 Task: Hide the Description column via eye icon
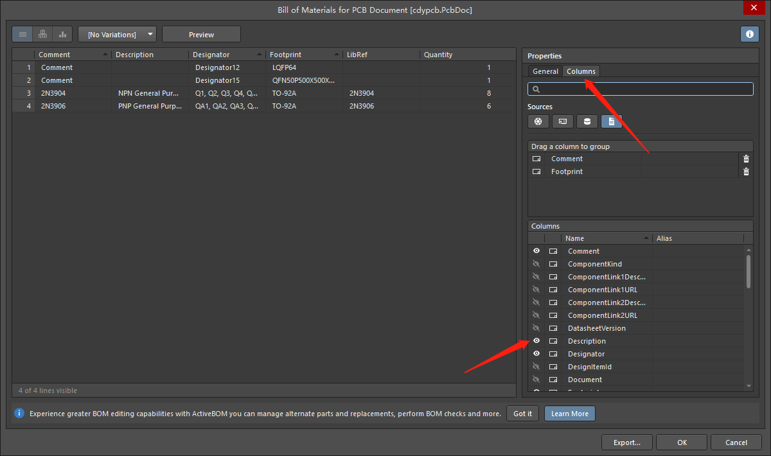pyautogui.click(x=536, y=341)
